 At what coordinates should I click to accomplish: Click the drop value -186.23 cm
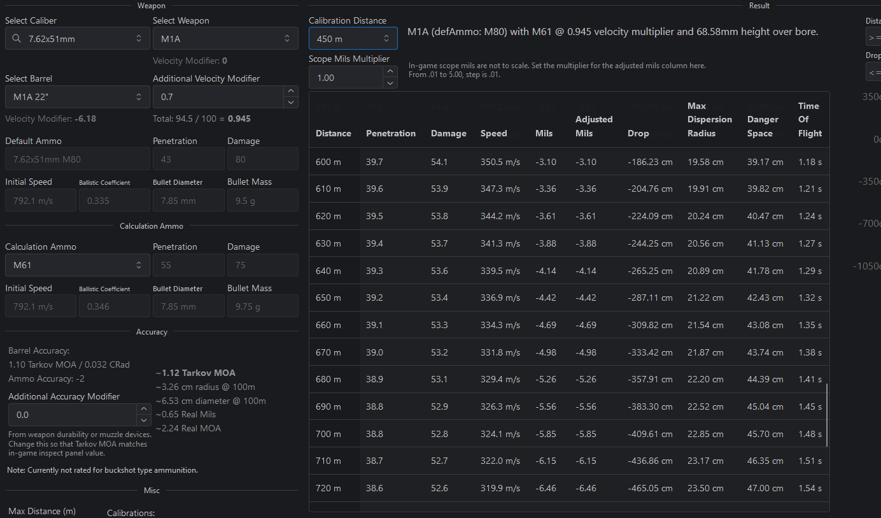(x=650, y=162)
